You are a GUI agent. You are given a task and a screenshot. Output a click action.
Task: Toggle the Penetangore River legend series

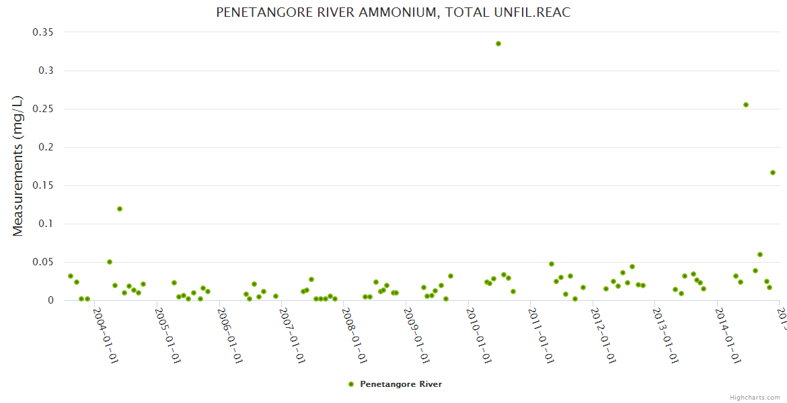(400, 384)
